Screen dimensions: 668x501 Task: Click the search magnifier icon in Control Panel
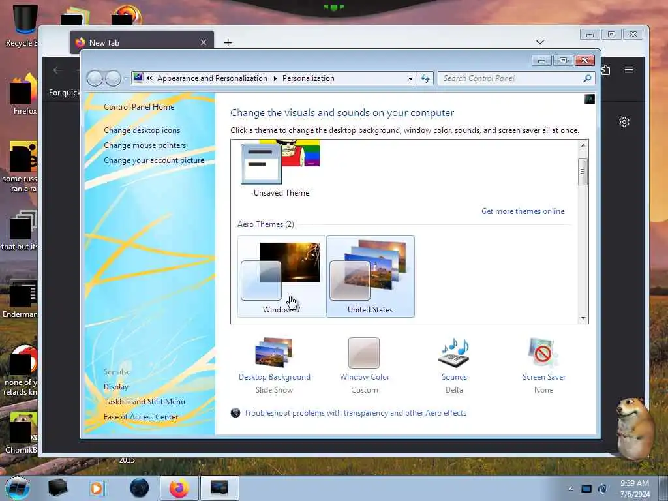pos(588,78)
